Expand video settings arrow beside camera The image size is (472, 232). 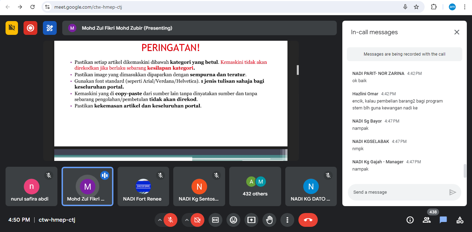pos(187,220)
